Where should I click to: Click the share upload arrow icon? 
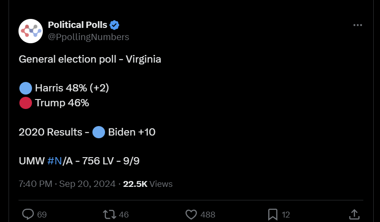click(x=354, y=214)
